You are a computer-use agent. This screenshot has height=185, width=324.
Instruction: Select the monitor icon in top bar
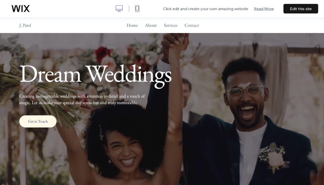coord(119,8)
